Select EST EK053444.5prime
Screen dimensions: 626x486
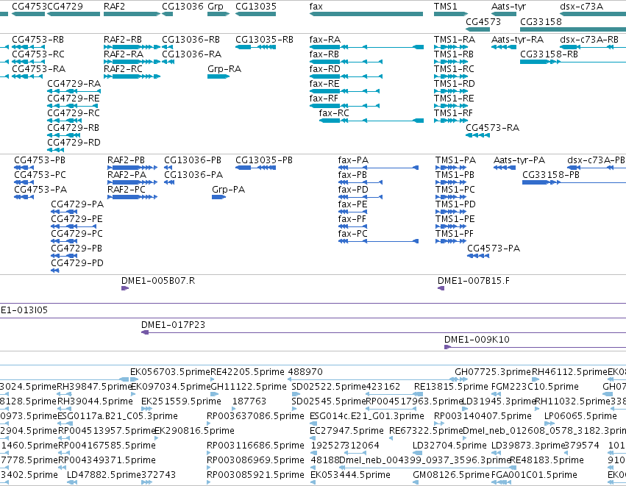point(350,475)
